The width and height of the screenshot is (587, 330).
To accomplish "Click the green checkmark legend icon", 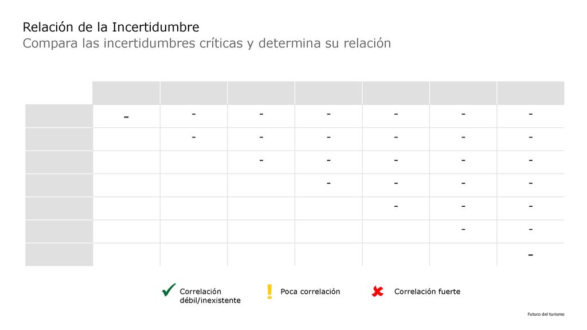I will click(169, 290).
